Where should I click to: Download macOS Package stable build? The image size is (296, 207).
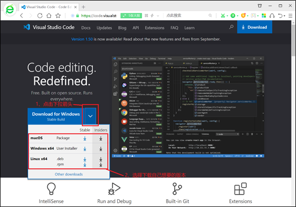click(x=85, y=139)
